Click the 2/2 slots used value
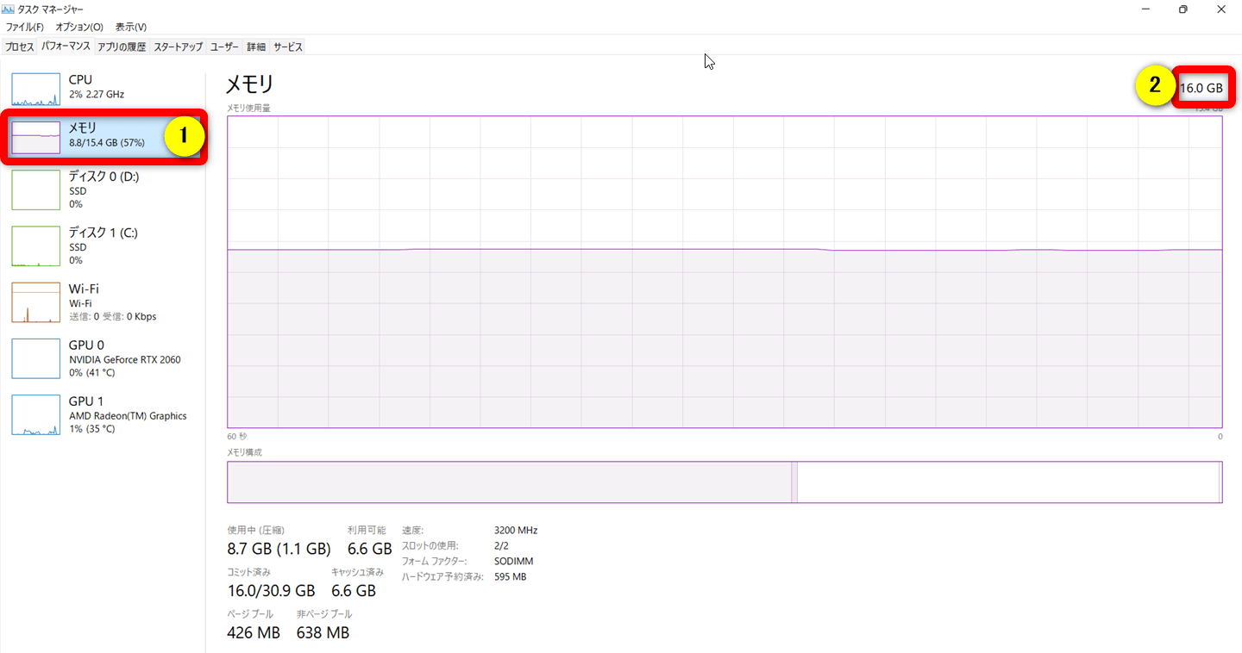Viewport: 1242px width, 653px height. point(501,546)
